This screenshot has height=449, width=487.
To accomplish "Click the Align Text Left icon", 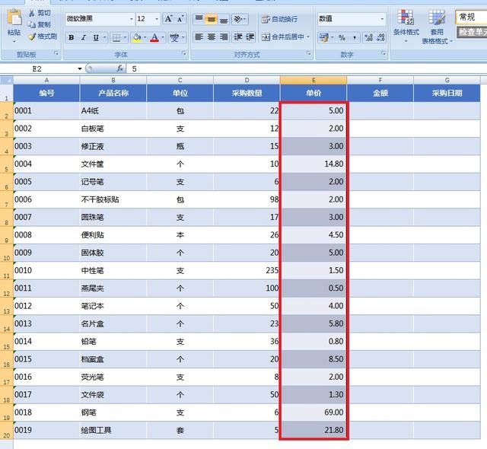I will 199,37.
